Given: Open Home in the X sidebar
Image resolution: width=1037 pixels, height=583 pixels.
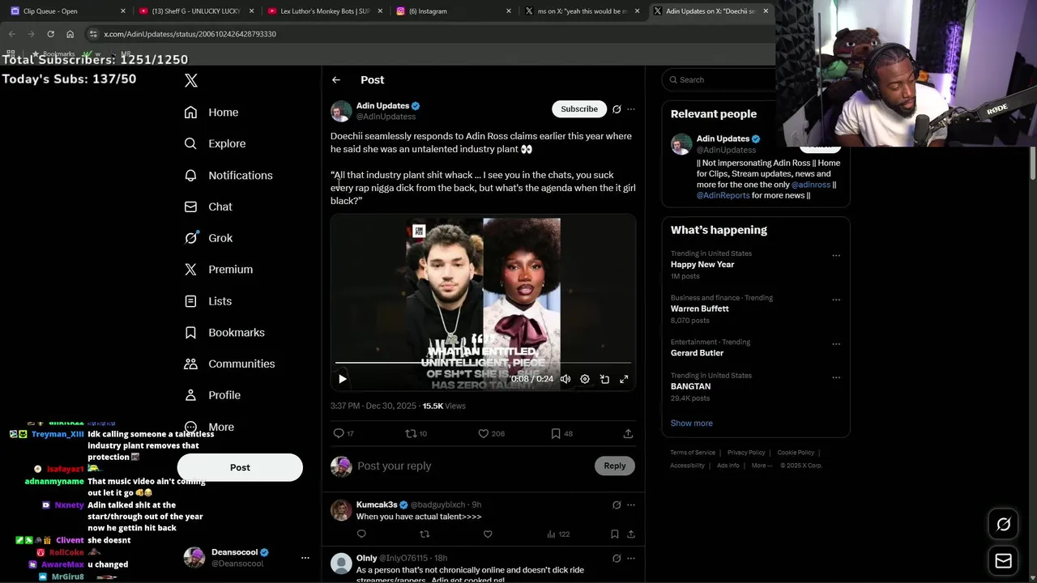Looking at the screenshot, I should 211,113.
